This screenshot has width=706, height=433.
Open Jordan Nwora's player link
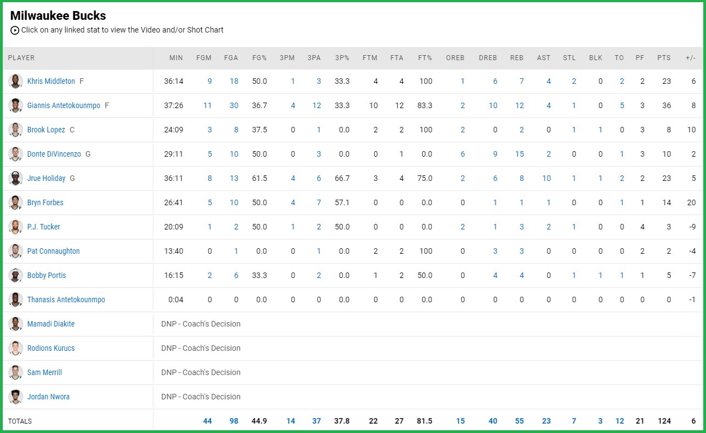[x=48, y=397]
